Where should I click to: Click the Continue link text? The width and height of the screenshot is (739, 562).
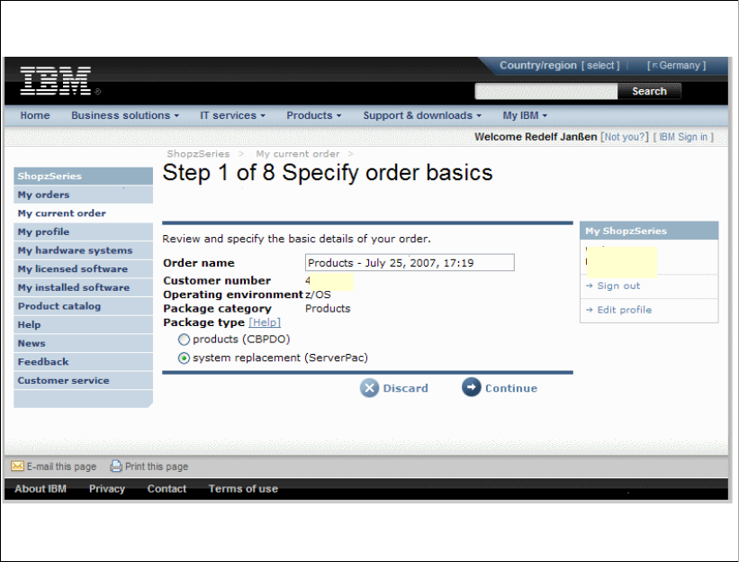511,388
